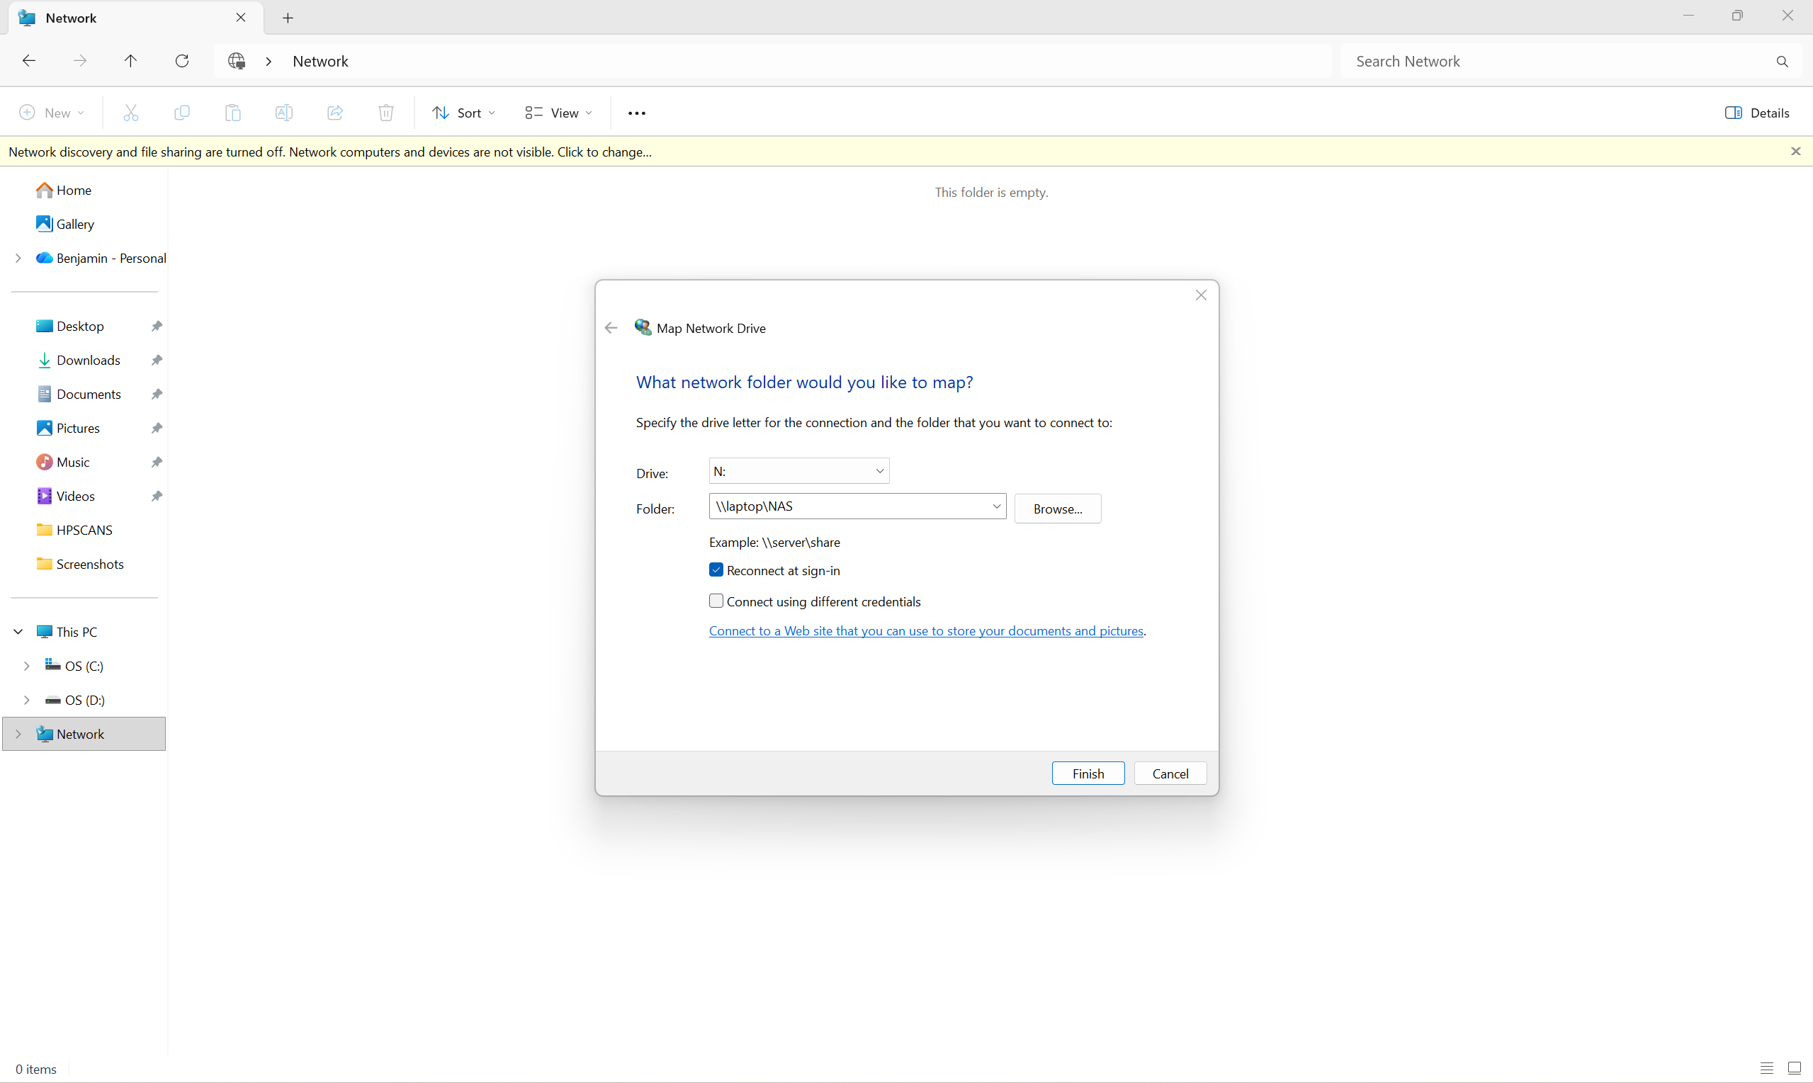
Task: Refresh the Network folder view
Action: click(x=182, y=61)
